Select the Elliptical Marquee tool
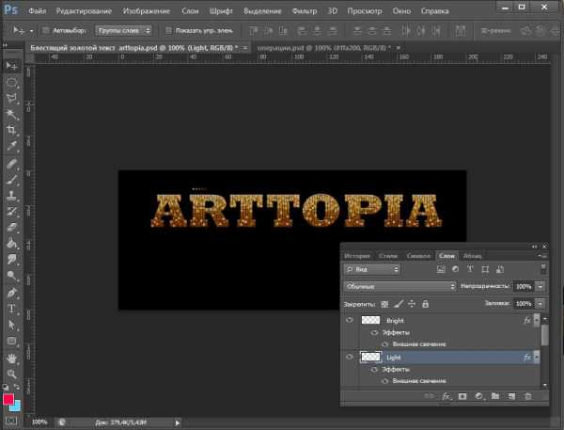564x430 pixels. tap(11, 82)
